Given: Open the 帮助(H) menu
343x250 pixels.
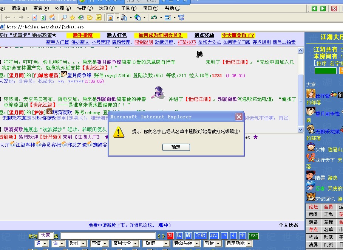Looking at the screenshot, I should click(x=173, y=8).
